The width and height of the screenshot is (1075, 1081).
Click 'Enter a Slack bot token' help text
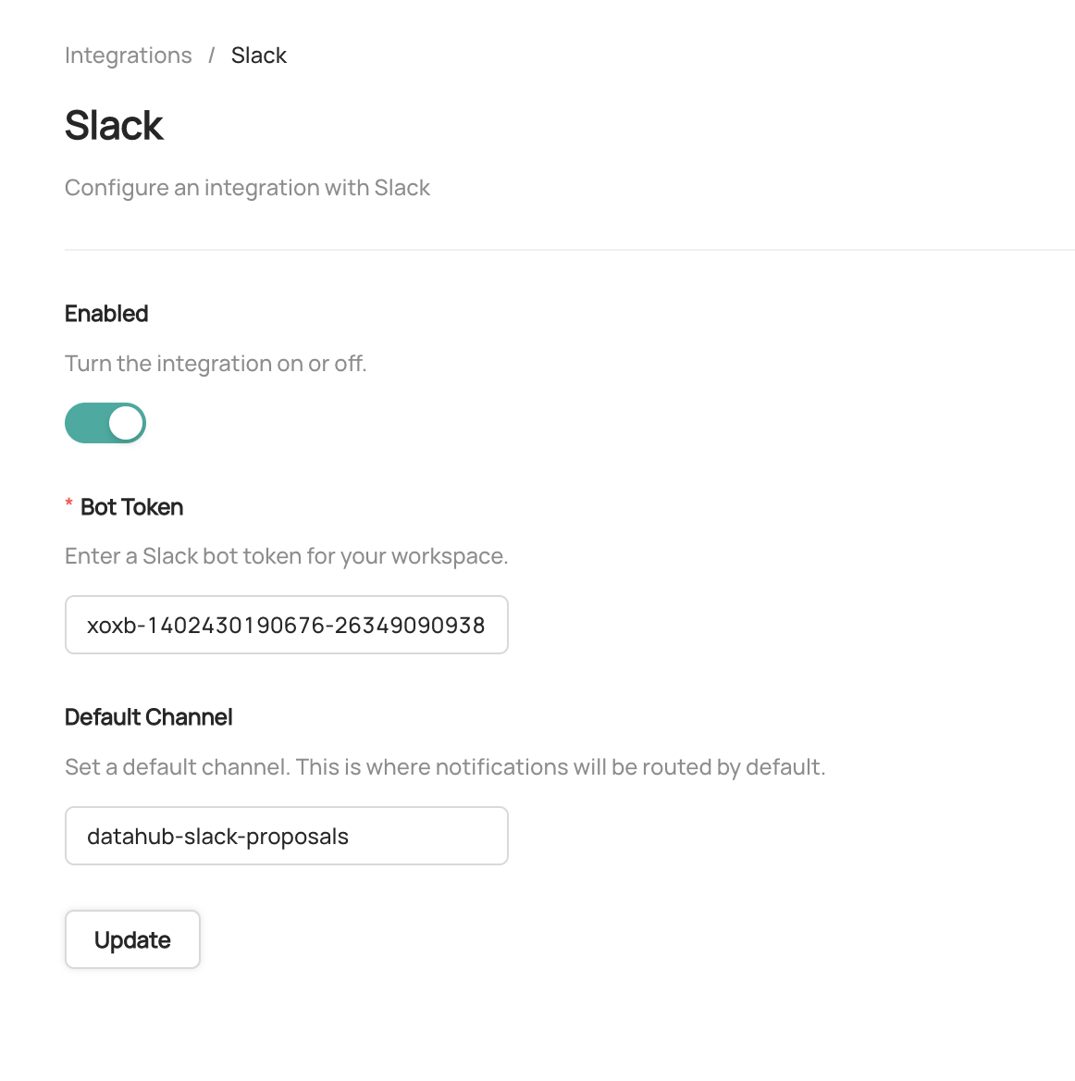(x=286, y=556)
